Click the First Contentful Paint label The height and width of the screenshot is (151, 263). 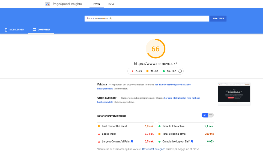pos(114,126)
